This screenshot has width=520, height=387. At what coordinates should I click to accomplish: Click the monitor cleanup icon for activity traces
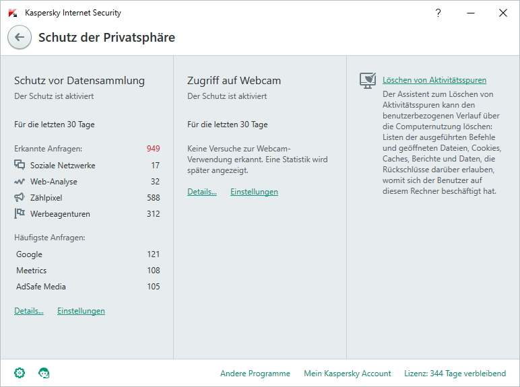coord(368,81)
